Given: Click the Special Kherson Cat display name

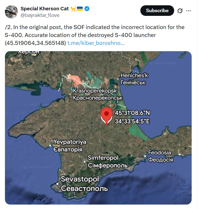Looking at the screenshot, I should [x=45, y=9].
